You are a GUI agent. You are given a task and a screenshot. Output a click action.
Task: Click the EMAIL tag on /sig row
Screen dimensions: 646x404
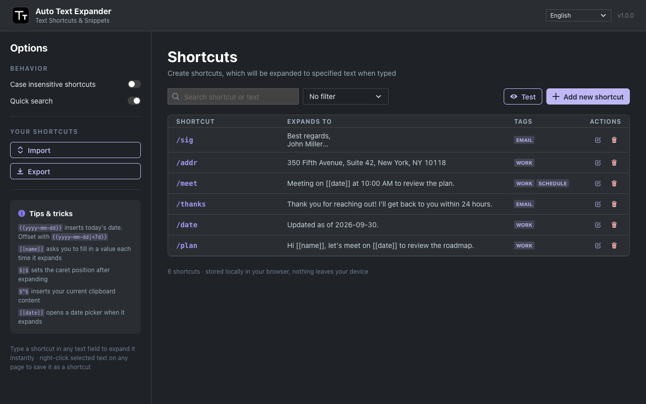pyautogui.click(x=524, y=140)
